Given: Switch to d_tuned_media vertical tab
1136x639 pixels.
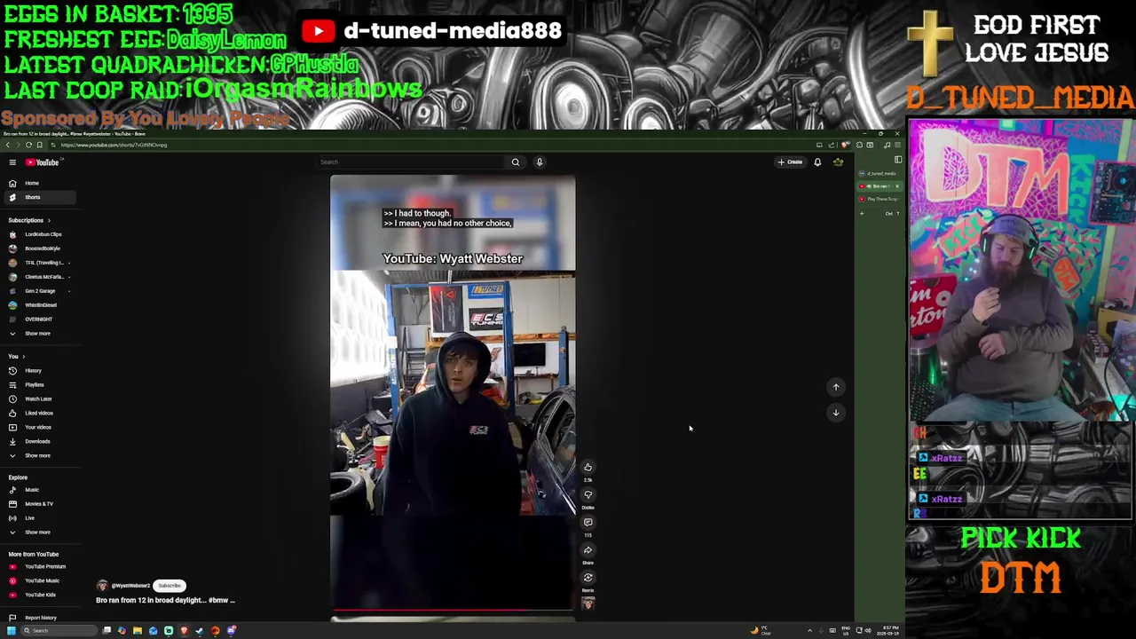Looking at the screenshot, I should point(879,173).
